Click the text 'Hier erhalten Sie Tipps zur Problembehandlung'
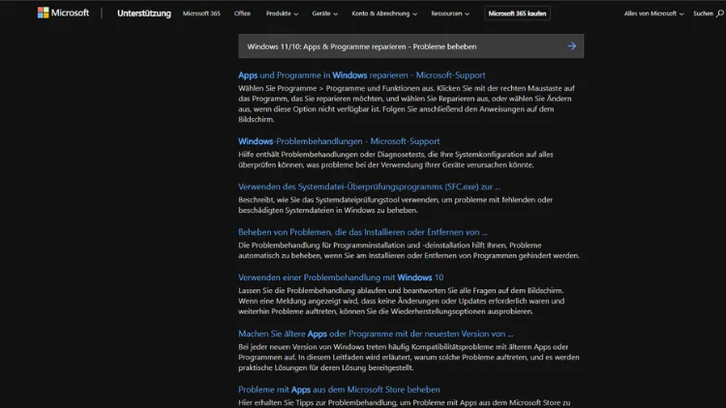The image size is (726, 408). (319, 402)
